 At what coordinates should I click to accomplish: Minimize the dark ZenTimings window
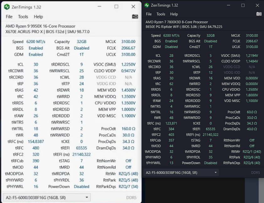[x=229, y=5]
